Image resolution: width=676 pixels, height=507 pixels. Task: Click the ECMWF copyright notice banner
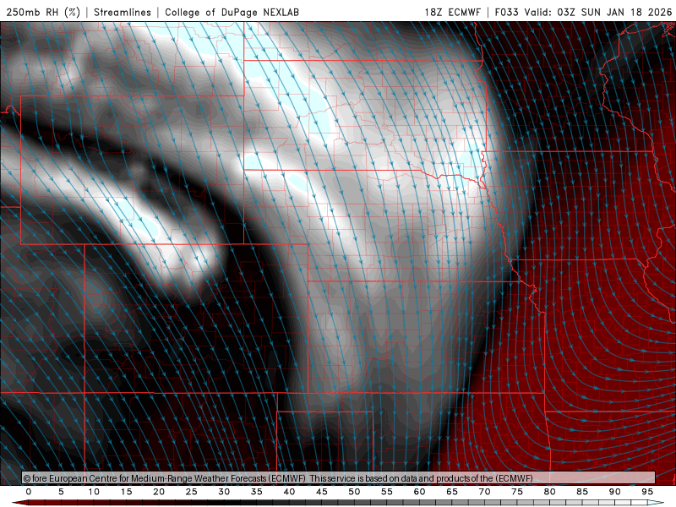(x=339, y=478)
